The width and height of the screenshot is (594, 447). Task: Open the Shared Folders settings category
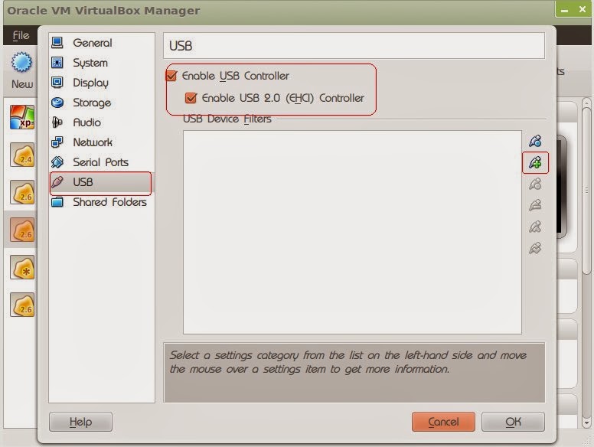pyautogui.click(x=102, y=202)
